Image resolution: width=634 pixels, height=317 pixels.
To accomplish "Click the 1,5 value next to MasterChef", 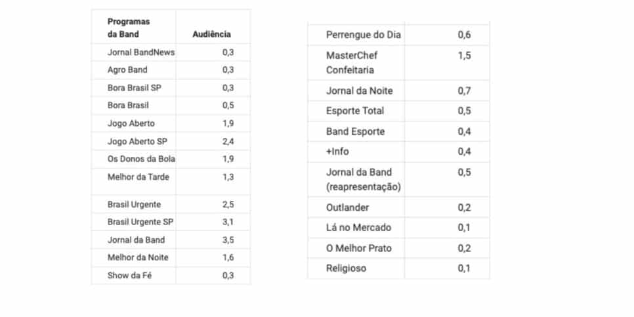I will pyautogui.click(x=464, y=55).
